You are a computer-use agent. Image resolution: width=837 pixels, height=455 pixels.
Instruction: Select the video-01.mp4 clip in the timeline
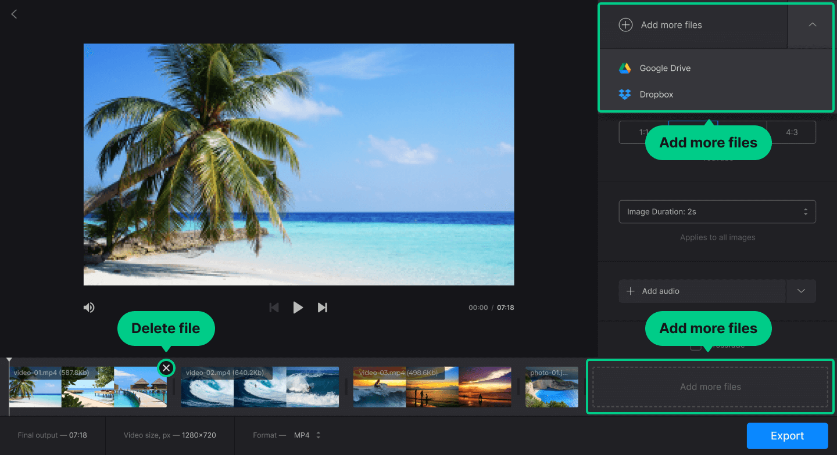[x=88, y=387]
